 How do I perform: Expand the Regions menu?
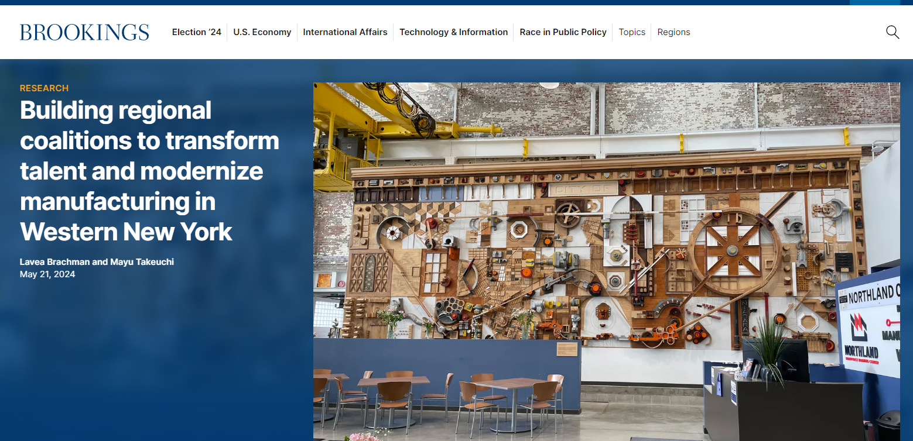[x=673, y=32]
